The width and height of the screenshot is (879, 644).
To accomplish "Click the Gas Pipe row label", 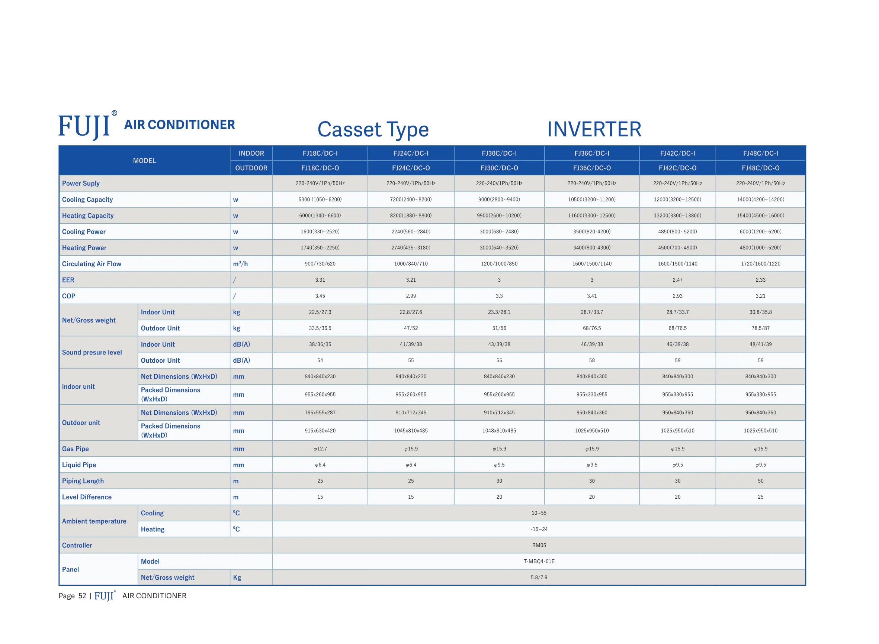I will pos(75,449).
